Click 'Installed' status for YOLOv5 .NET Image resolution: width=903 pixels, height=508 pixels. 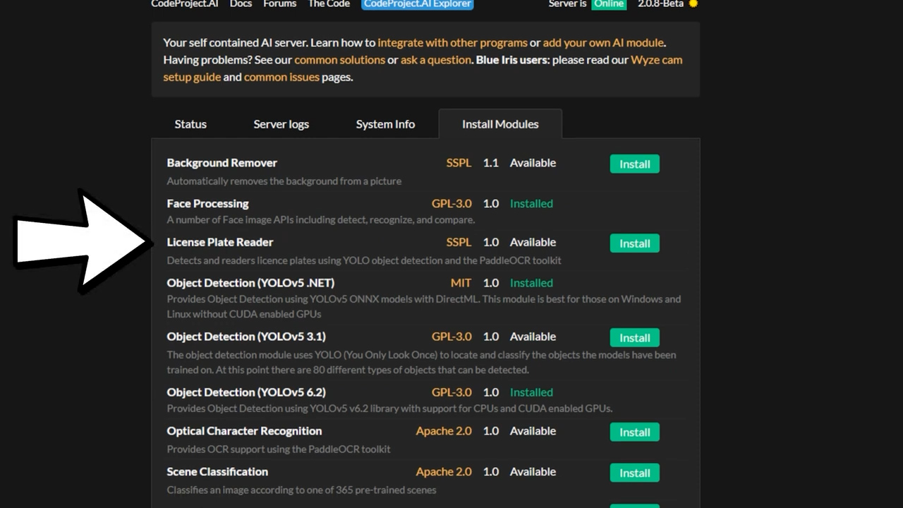(531, 283)
